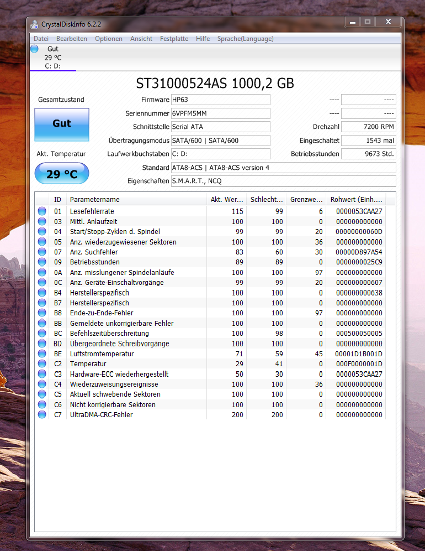Click the status orb for Mittl. Anlaufzeit
Screen dimensions: 425x551
click(42, 221)
